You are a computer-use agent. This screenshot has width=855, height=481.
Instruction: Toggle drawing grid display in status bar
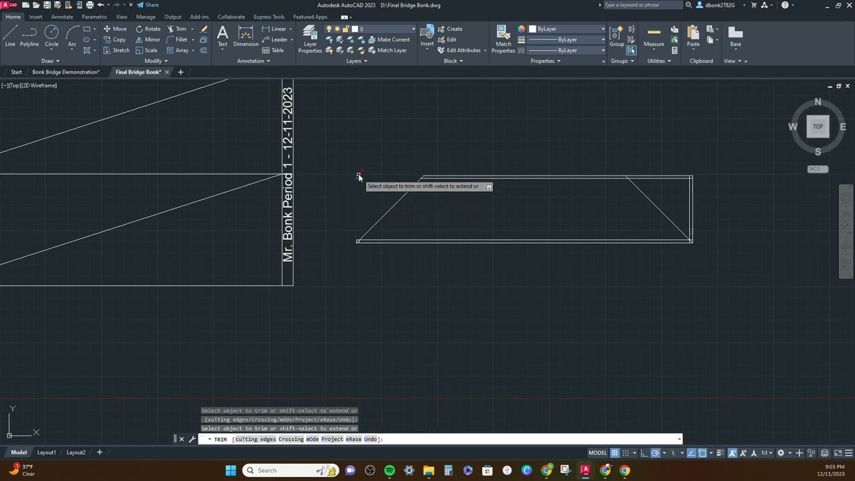pos(615,453)
